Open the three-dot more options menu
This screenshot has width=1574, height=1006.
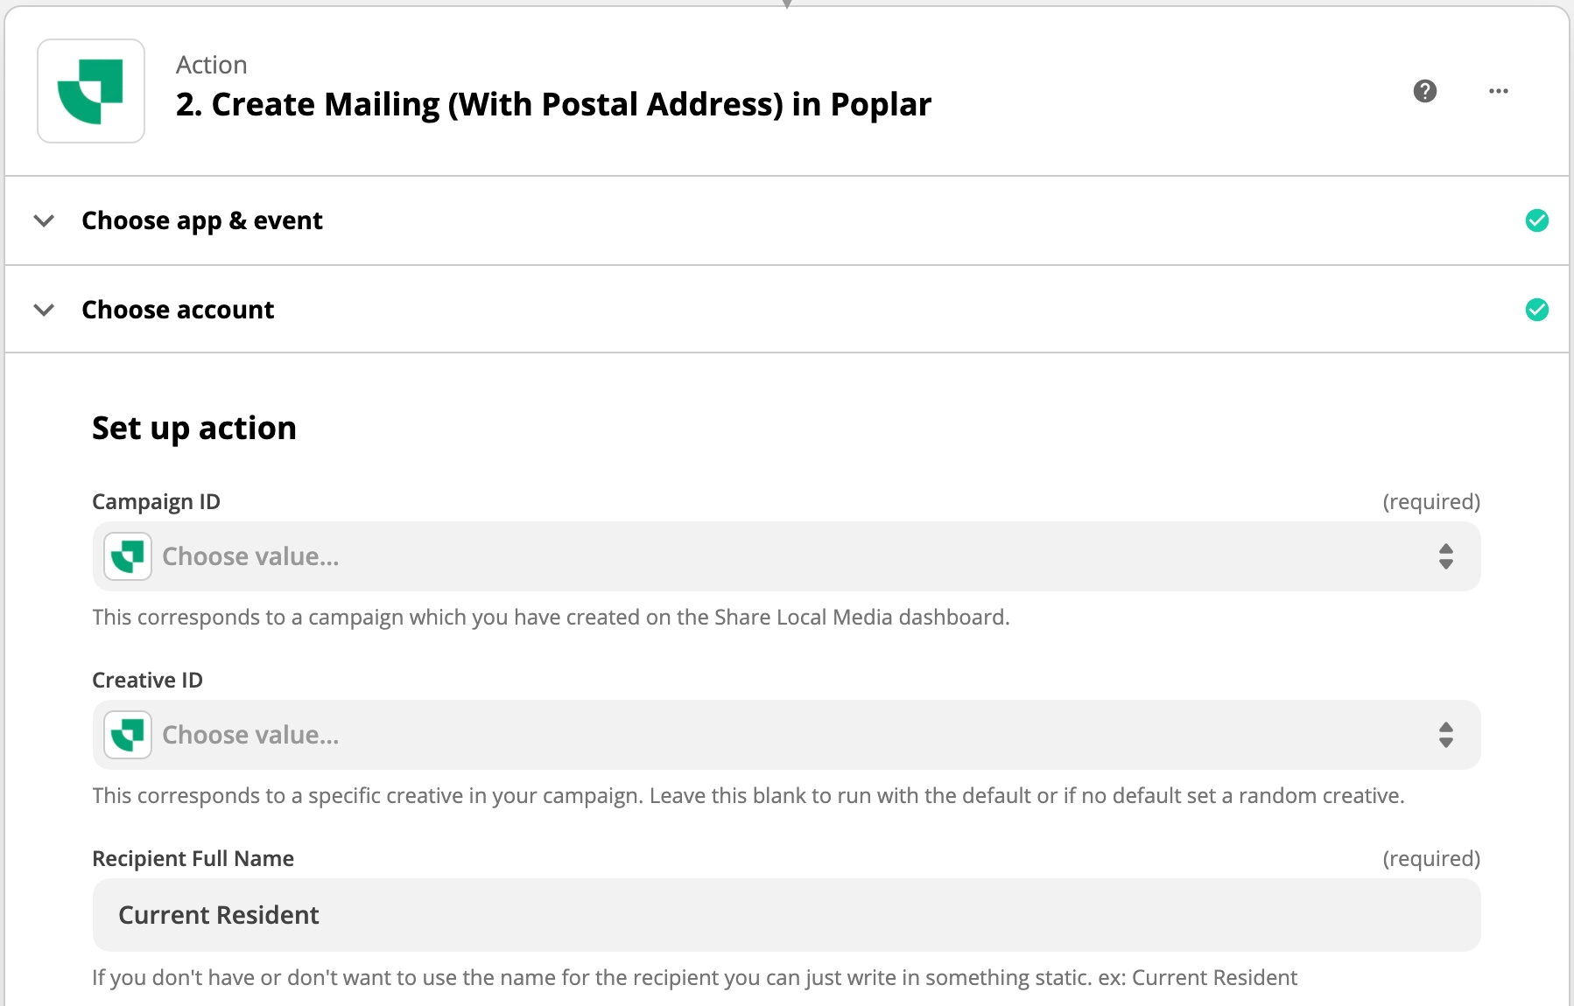(1498, 91)
